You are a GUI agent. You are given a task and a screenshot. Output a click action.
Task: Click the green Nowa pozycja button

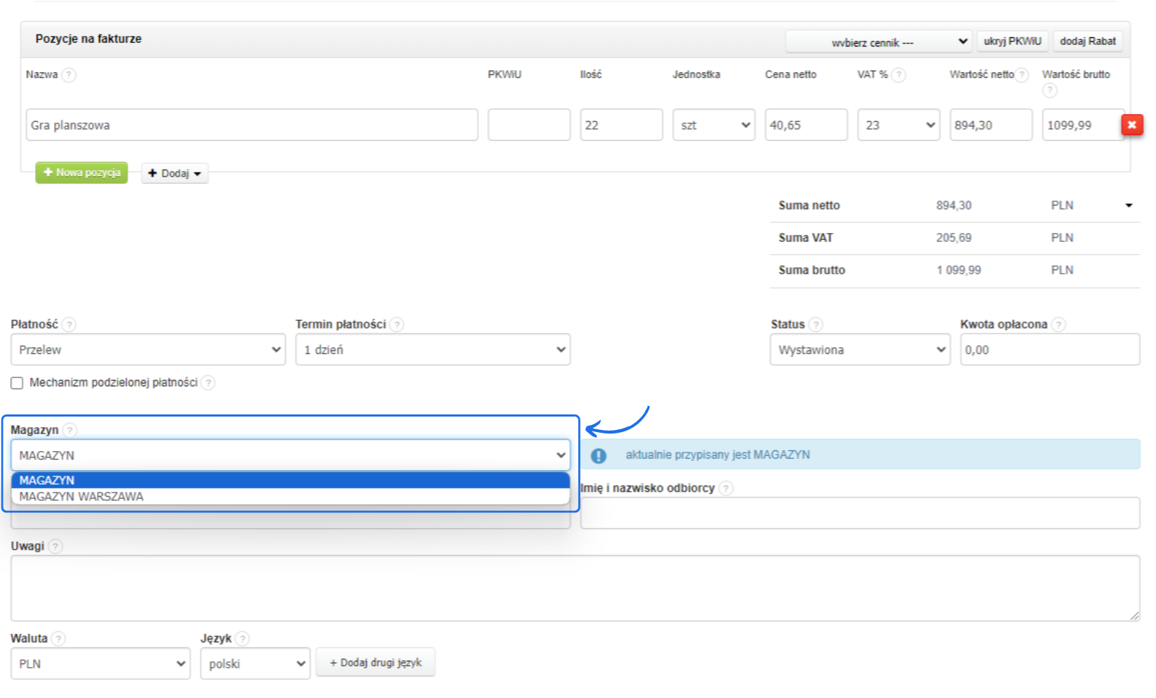tap(82, 172)
